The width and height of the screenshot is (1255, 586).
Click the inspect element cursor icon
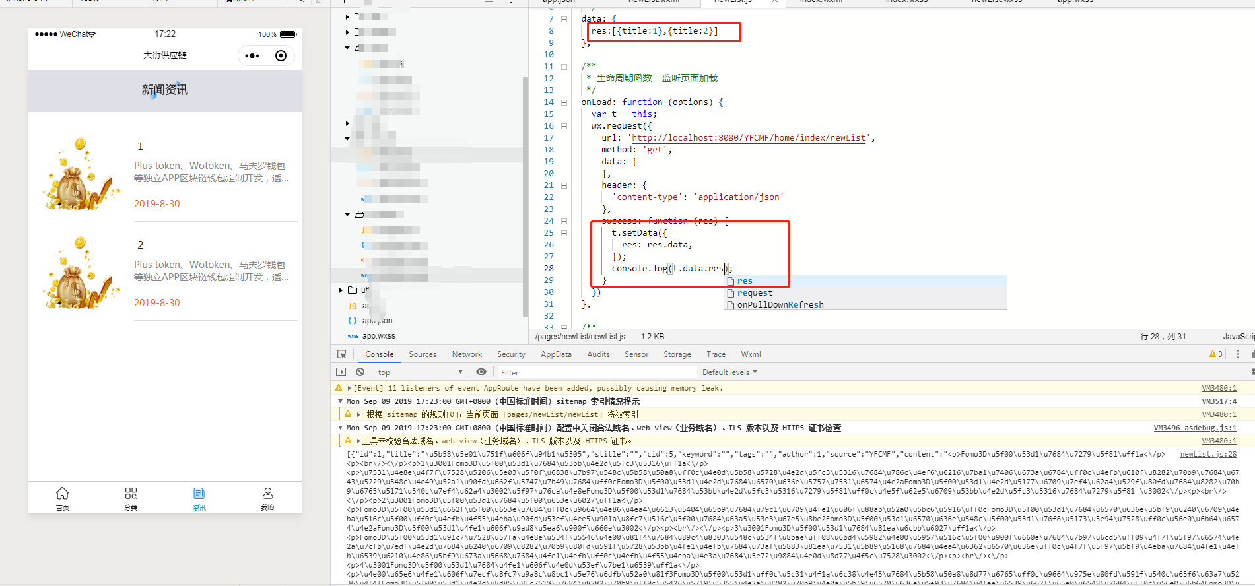coord(341,354)
